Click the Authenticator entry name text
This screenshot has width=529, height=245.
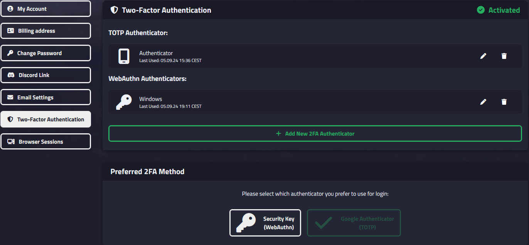pyautogui.click(x=156, y=53)
